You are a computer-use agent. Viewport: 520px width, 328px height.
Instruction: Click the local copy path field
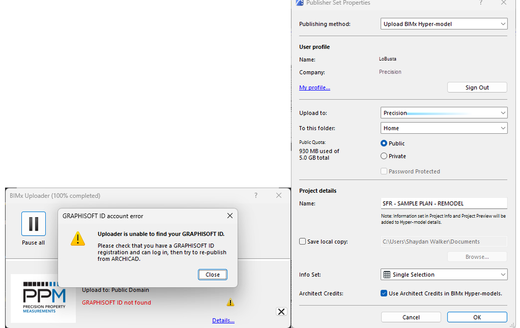[444, 242]
